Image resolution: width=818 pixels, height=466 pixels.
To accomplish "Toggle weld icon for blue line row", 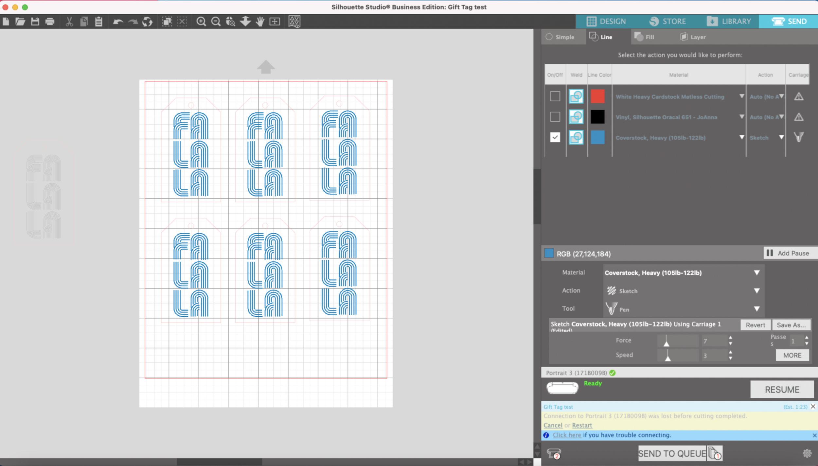I will click(x=576, y=137).
